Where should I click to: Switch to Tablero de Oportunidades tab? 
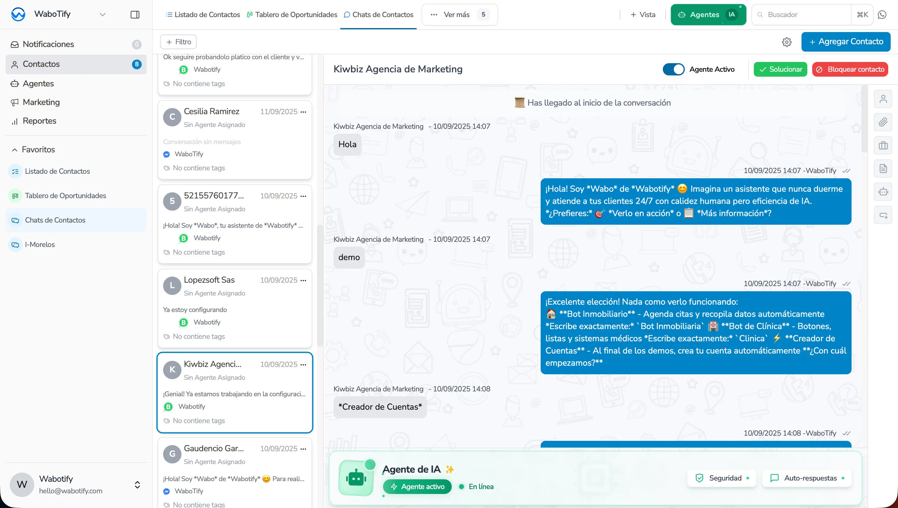(292, 15)
